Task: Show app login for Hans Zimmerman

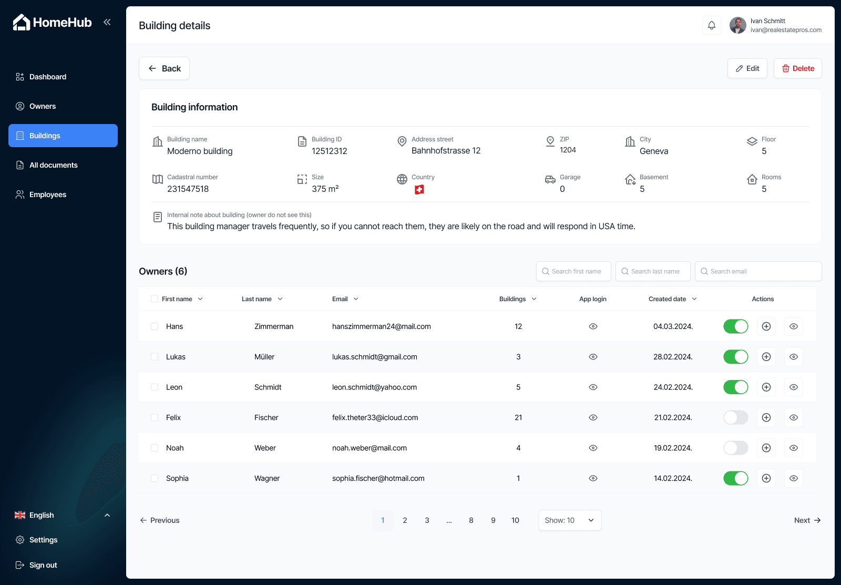Action: [x=593, y=326]
